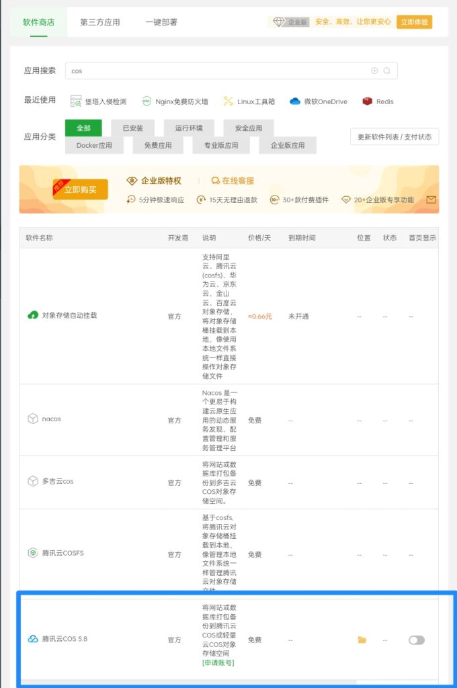Open recently used 堡塔入侵检测
This screenshot has height=688, width=457.
tap(98, 101)
